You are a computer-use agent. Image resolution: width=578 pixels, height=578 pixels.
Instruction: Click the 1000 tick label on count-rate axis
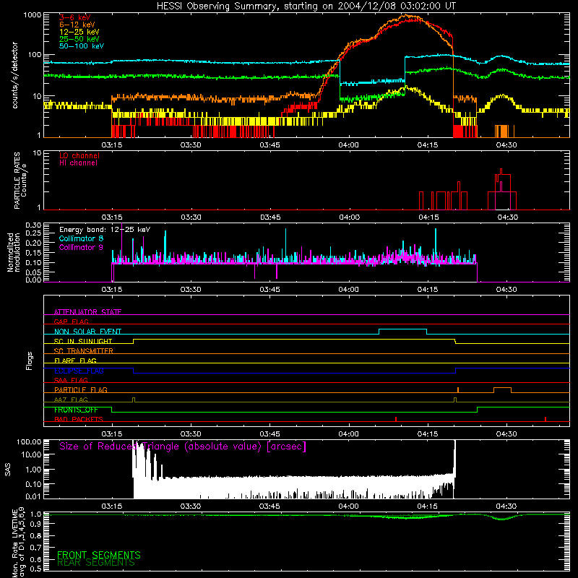(x=33, y=15)
